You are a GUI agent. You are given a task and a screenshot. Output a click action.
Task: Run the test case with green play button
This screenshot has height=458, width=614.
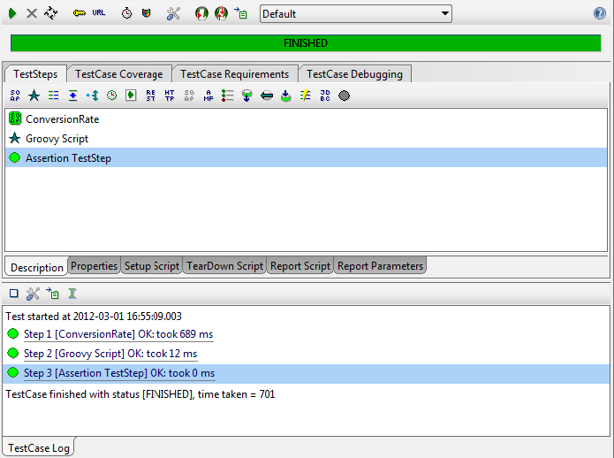(x=12, y=14)
